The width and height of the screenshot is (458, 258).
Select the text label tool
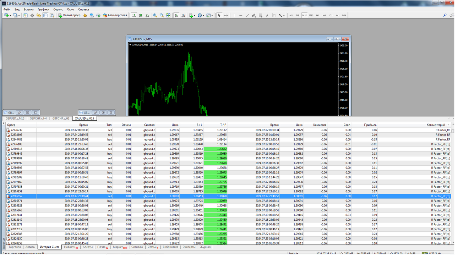(x=274, y=15)
